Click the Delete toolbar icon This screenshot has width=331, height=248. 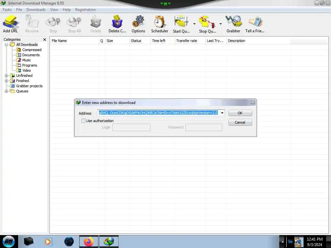[96, 24]
